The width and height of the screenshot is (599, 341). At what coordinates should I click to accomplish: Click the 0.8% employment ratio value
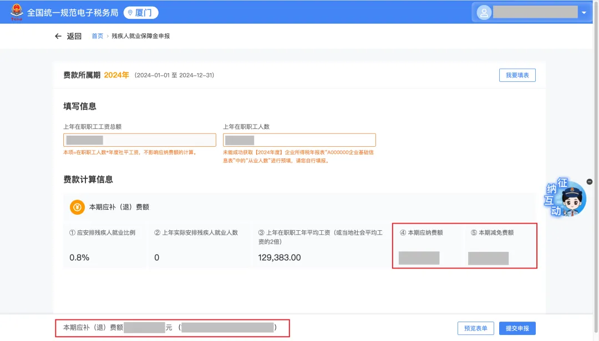coord(79,257)
